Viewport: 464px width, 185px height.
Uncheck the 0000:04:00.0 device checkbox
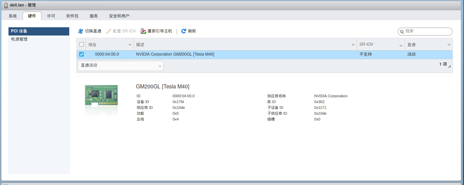[x=81, y=54]
